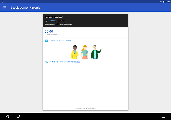
Task: Tap the survey expiration time text
Action: 58,24
